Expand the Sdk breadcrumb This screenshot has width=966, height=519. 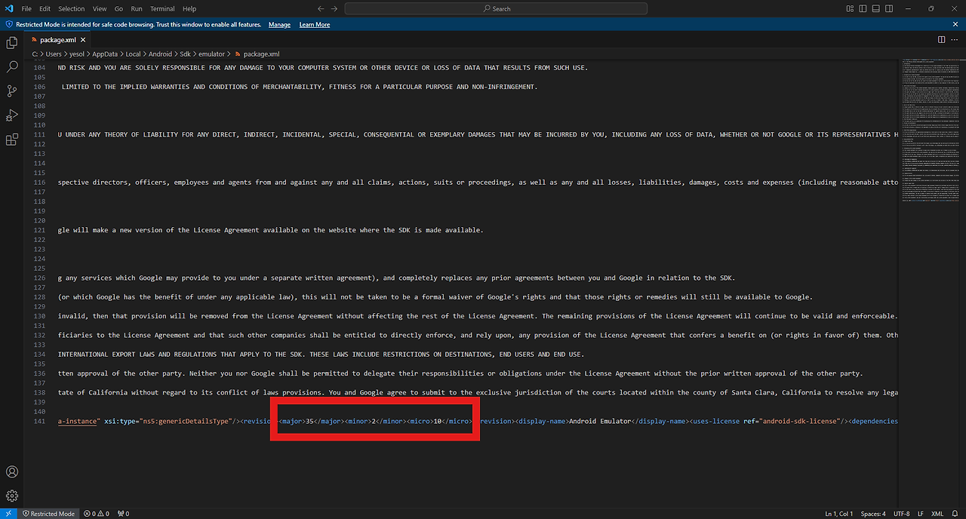[186, 54]
